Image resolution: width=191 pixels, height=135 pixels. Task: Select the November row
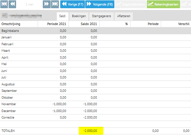point(95,104)
